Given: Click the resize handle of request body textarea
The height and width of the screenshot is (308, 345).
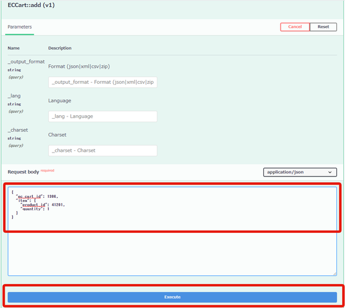Looking at the screenshot, I should click(335, 274).
